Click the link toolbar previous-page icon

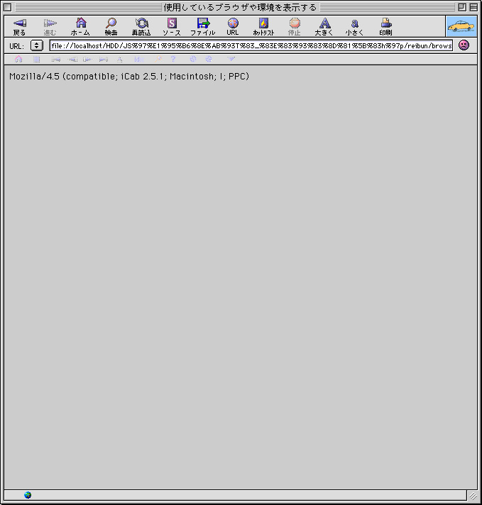(72, 60)
